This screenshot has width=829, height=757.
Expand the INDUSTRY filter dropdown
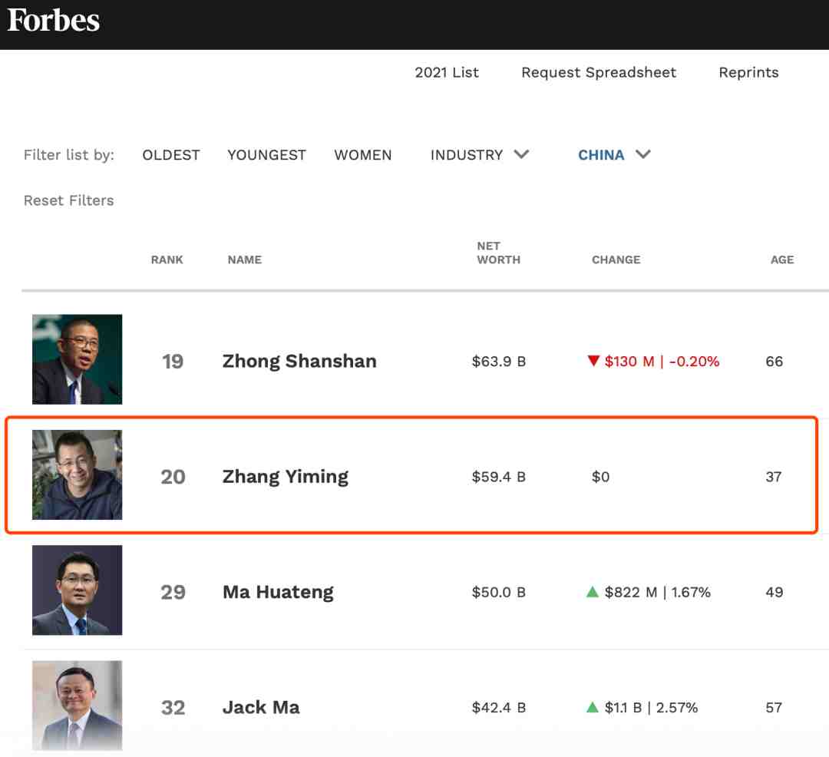tap(480, 155)
